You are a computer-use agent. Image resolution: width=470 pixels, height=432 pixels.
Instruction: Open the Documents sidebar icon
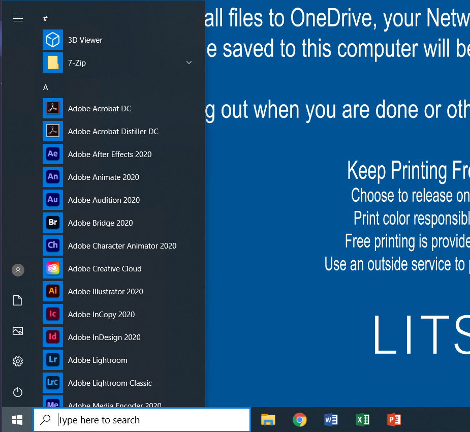point(18,300)
